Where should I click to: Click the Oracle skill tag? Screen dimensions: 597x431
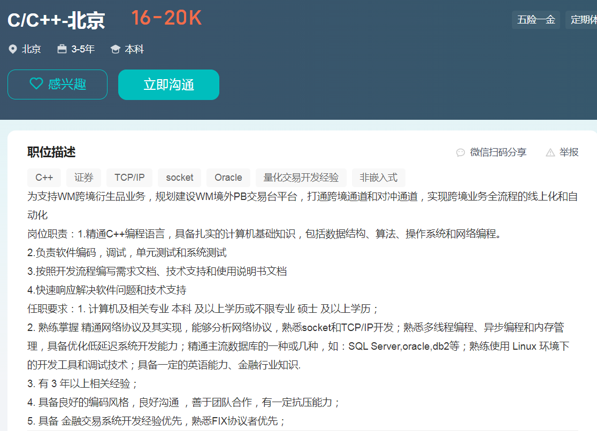(228, 178)
